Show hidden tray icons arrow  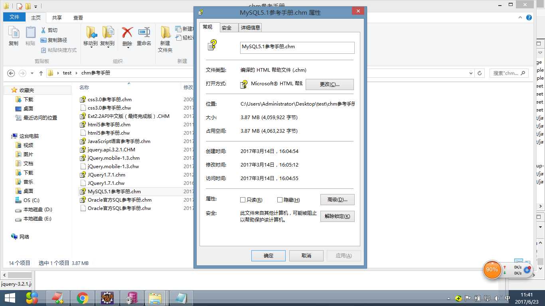click(449, 298)
